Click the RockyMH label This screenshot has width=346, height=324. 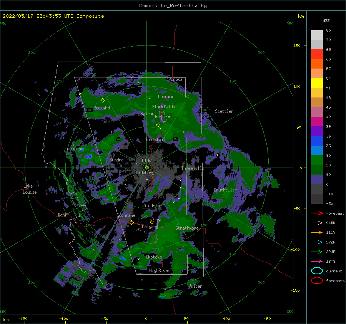pyautogui.click(x=101, y=108)
